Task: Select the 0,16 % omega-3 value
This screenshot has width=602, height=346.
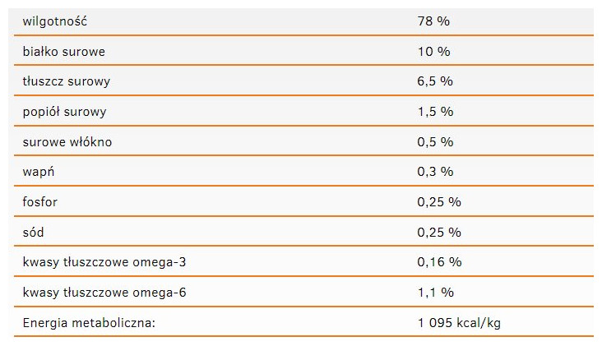Action: point(439,262)
